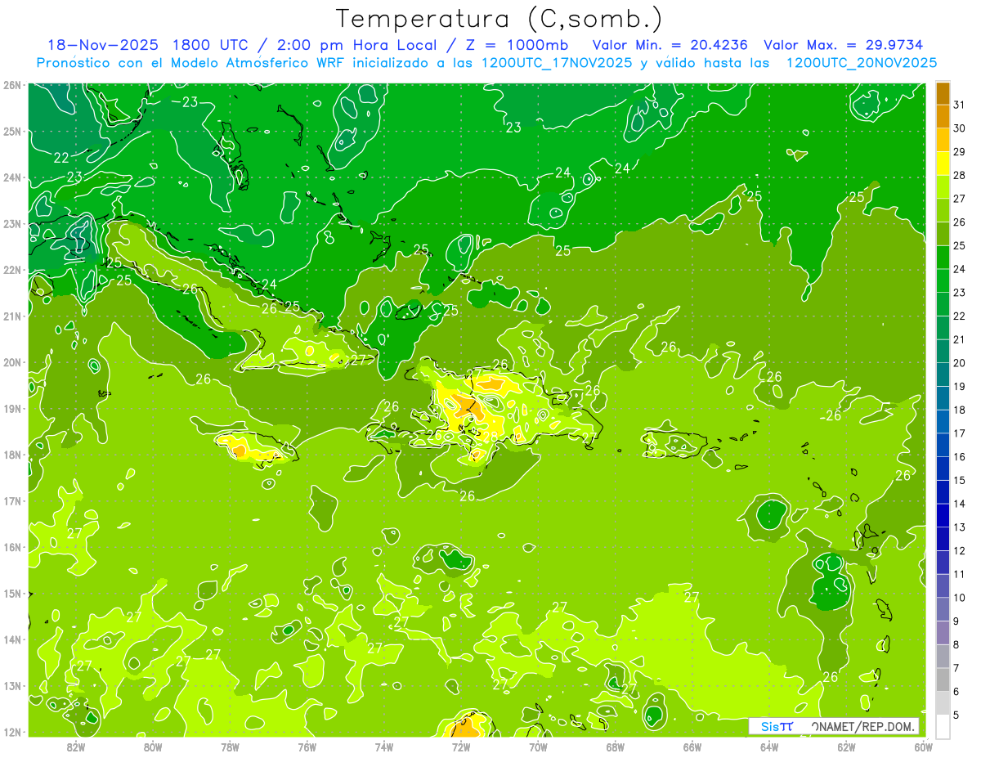Click the "72W" longitude axis label

coord(461,747)
